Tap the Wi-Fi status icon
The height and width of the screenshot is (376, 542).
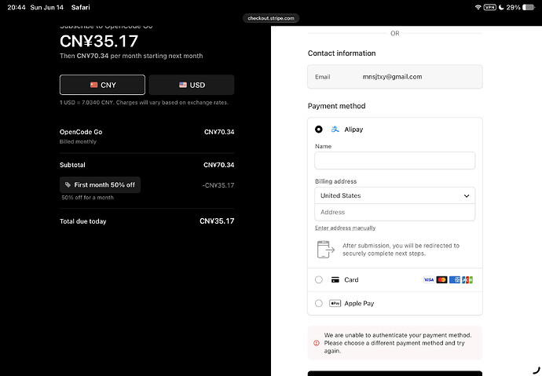[478, 7]
